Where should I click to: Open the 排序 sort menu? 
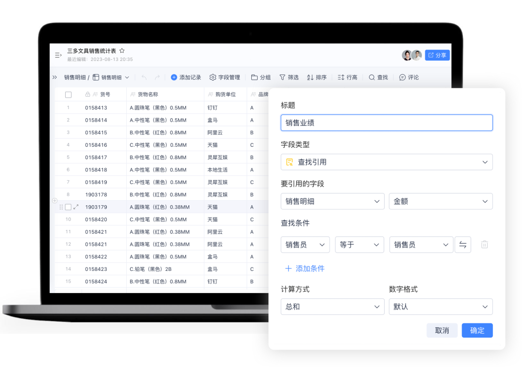[x=317, y=77]
